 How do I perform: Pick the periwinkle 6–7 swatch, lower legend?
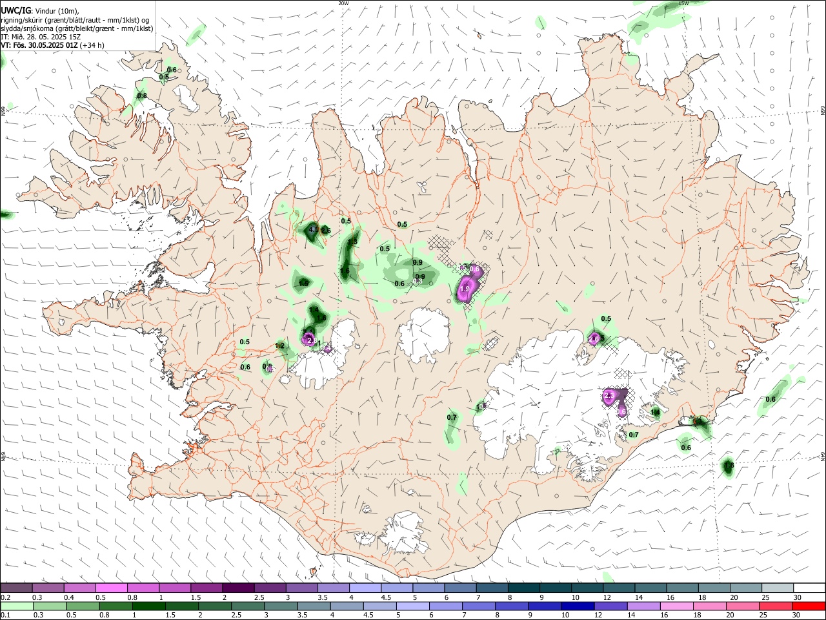tap(447, 606)
